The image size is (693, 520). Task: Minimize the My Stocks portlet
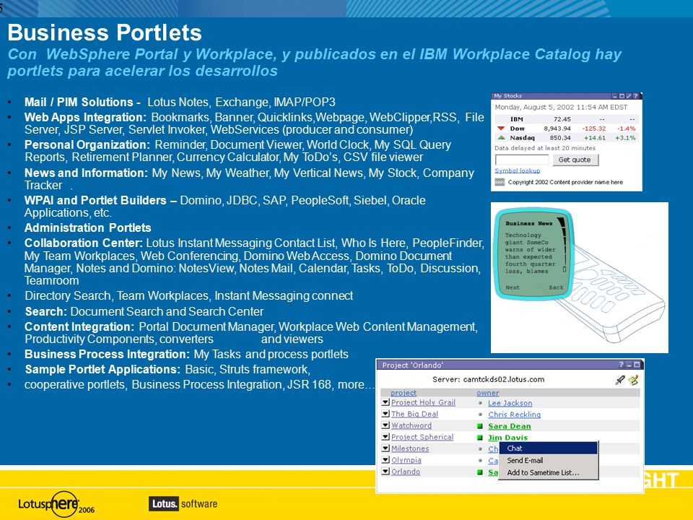coord(615,96)
